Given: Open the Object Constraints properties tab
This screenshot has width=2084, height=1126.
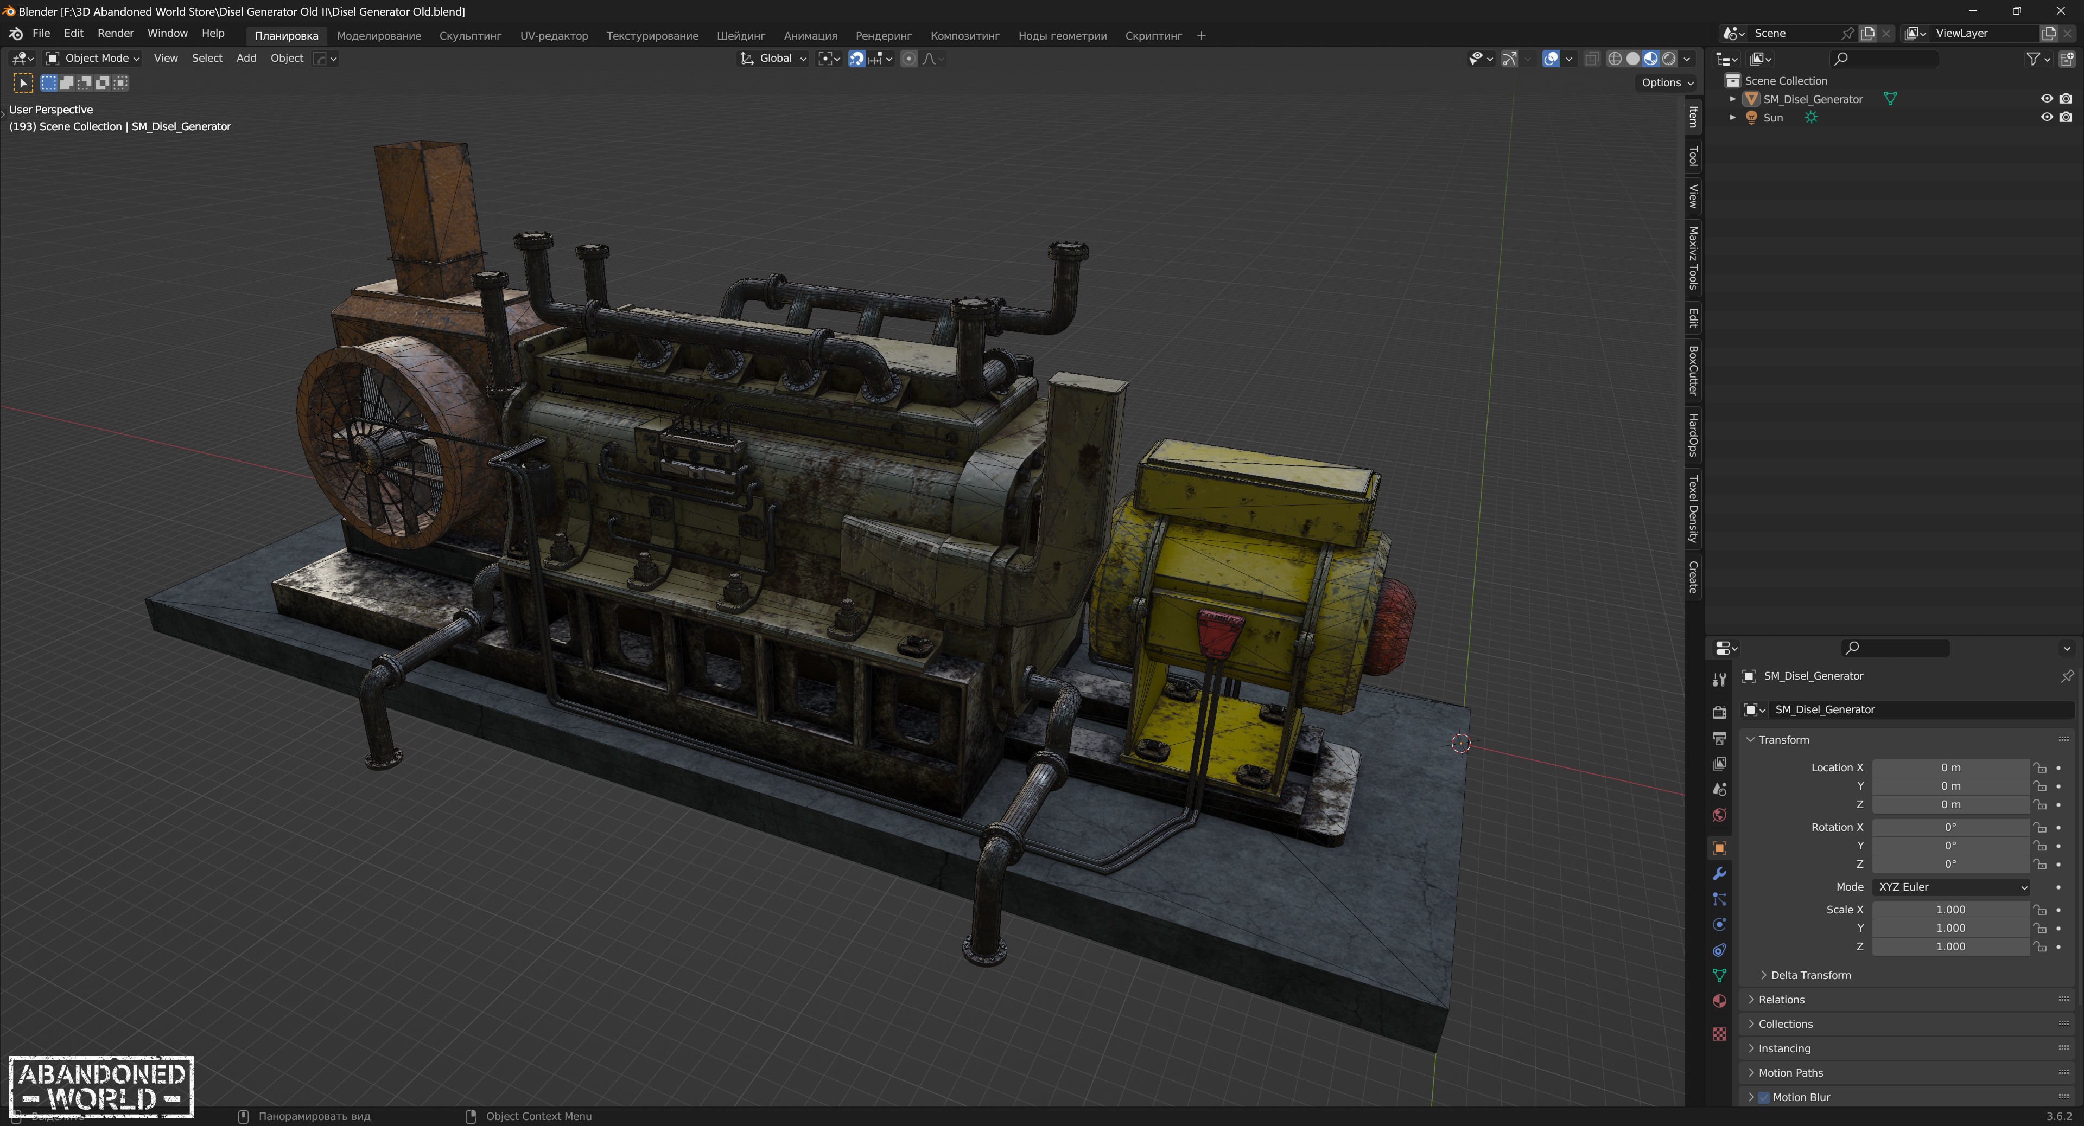Looking at the screenshot, I should [x=1719, y=951].
